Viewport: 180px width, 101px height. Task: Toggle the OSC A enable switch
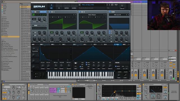coord(49,12)
